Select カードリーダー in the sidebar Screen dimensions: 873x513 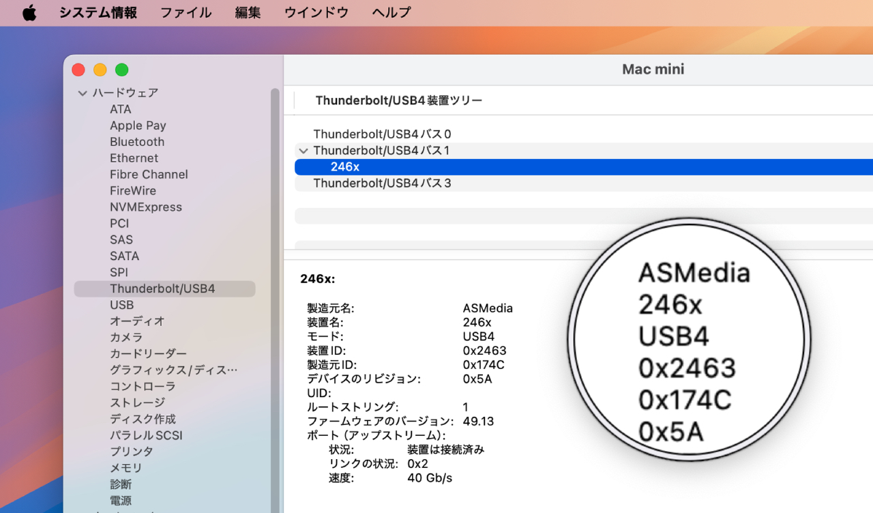[148, 354]
